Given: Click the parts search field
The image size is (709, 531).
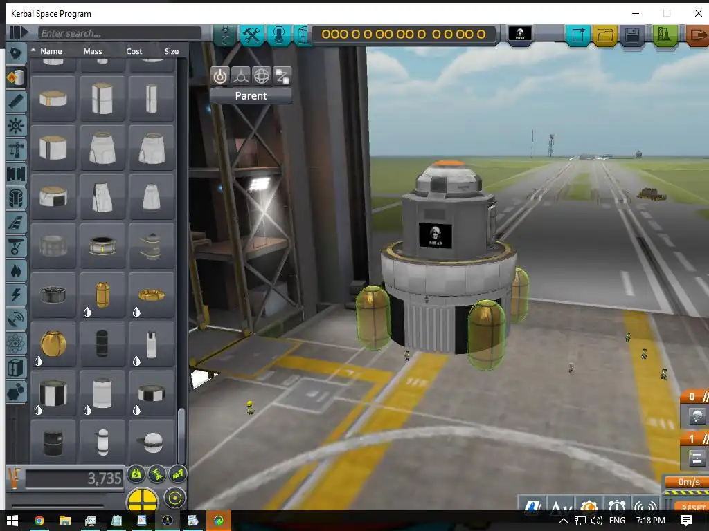Looking at the screenshot, I should tap(120, 33).
